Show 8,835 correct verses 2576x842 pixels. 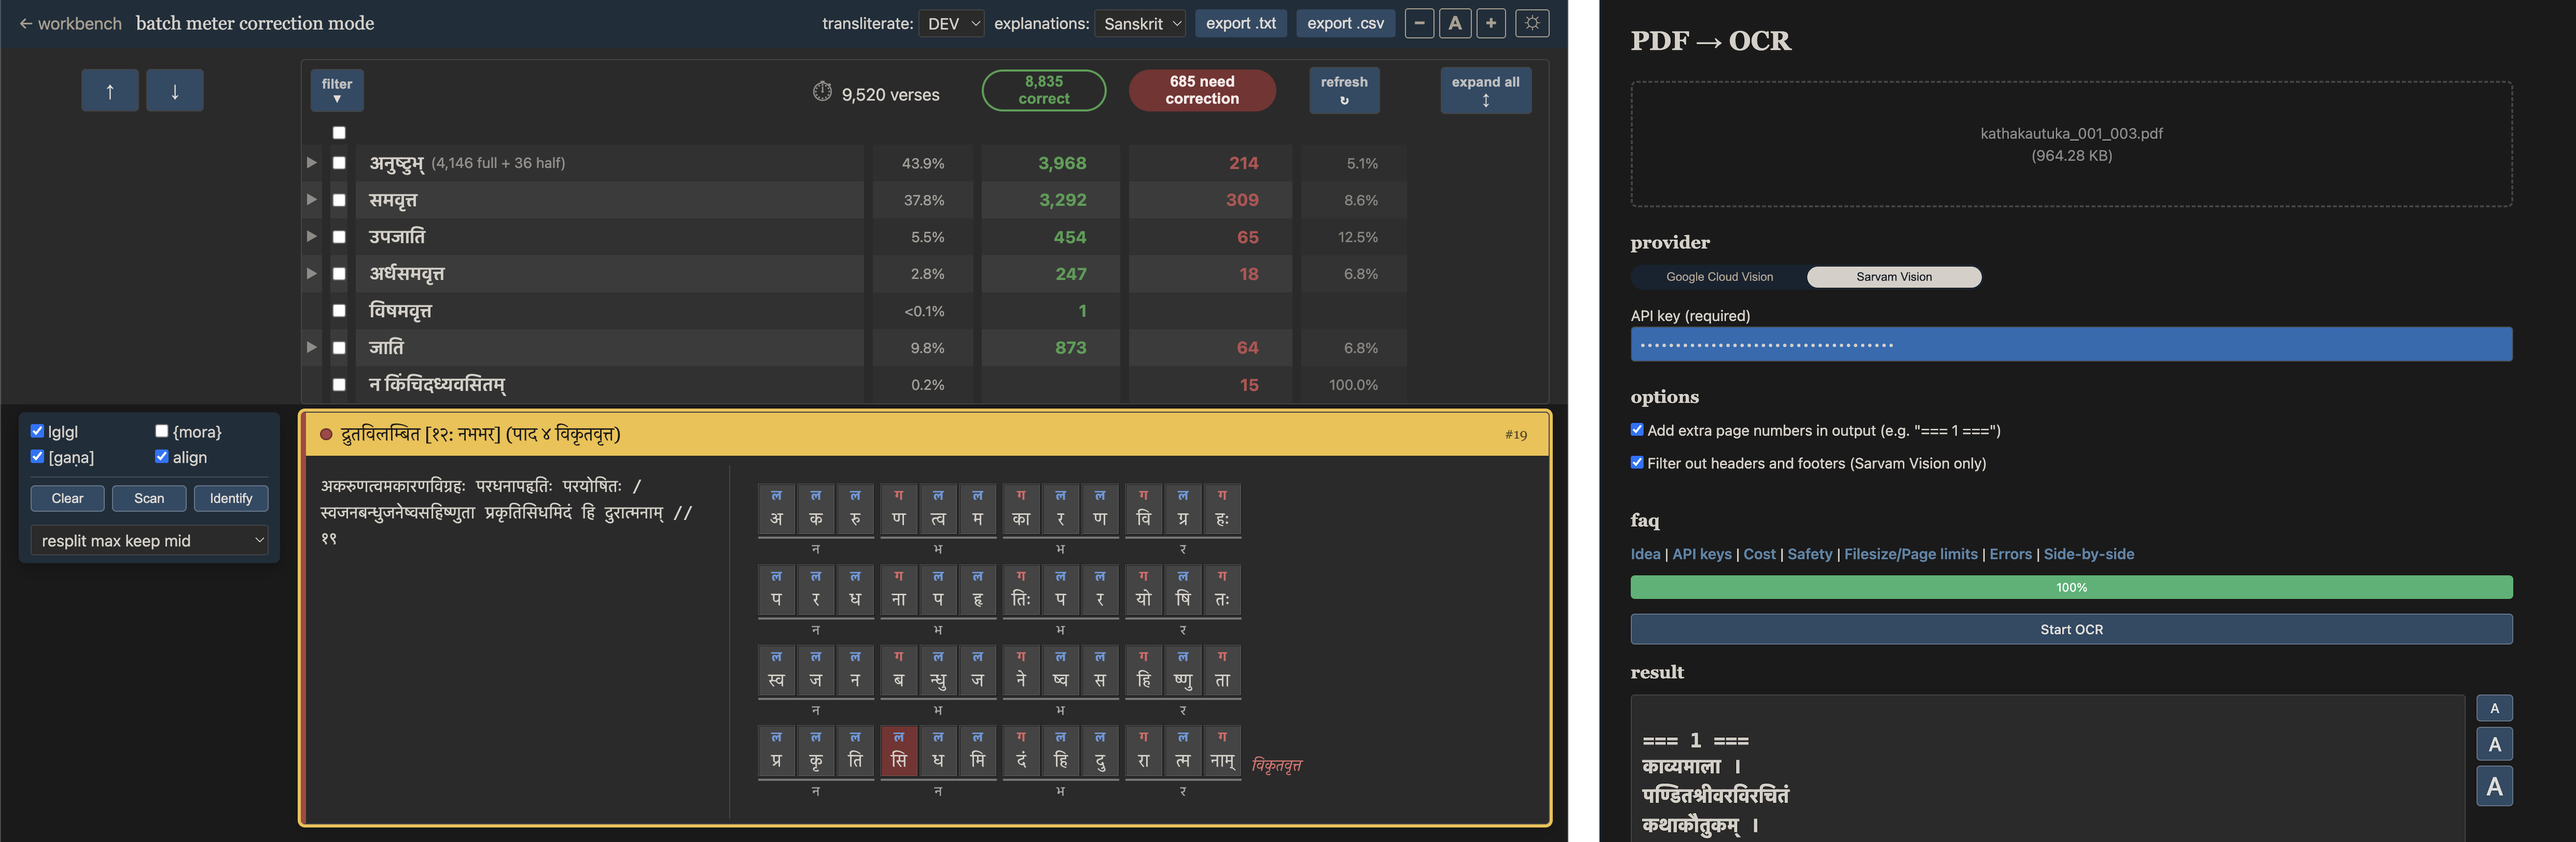(1044, 90)
